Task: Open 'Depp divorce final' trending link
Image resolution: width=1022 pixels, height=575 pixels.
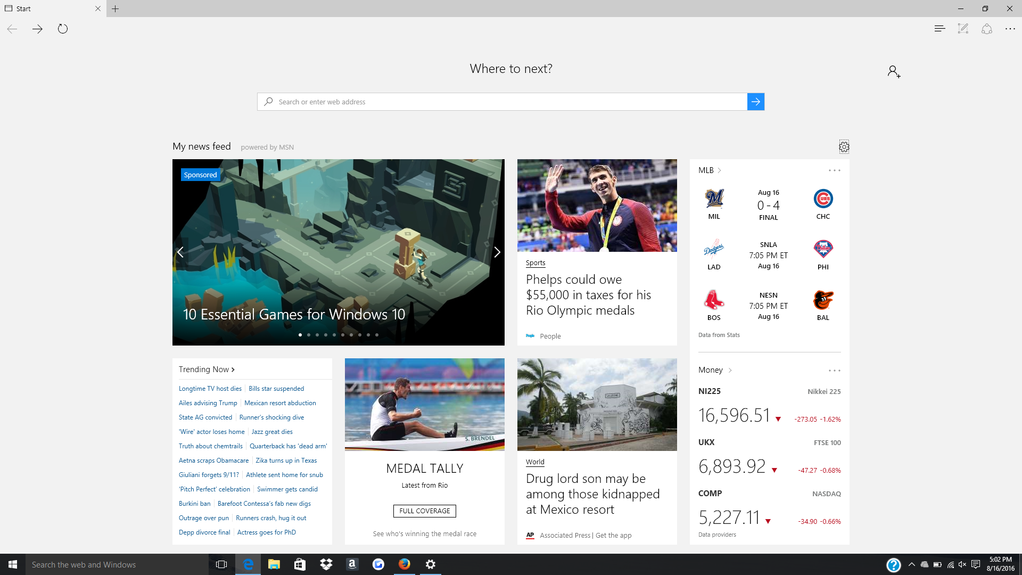Action: (204, 532)
